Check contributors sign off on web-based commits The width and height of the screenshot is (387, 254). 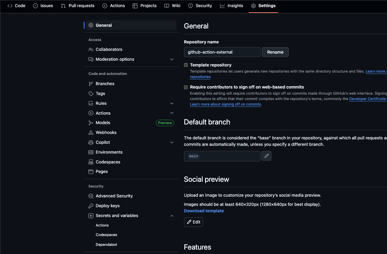point(186,87)
